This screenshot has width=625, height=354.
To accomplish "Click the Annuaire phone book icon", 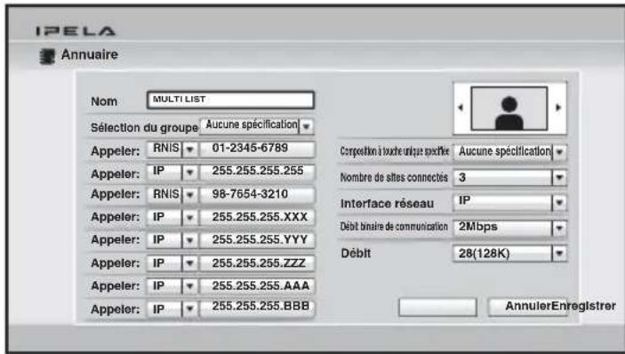I will point(47,56).
